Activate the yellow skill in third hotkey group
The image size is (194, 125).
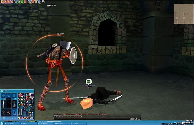36,2
